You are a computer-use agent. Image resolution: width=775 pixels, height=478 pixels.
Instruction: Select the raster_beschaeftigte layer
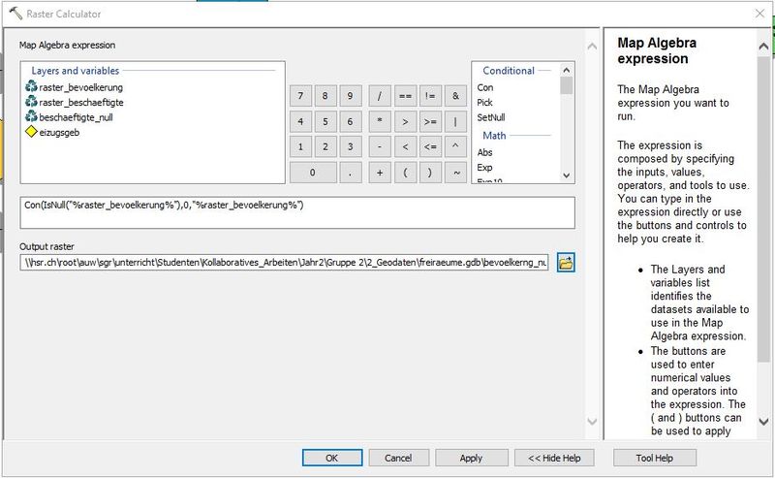[80, 102]
